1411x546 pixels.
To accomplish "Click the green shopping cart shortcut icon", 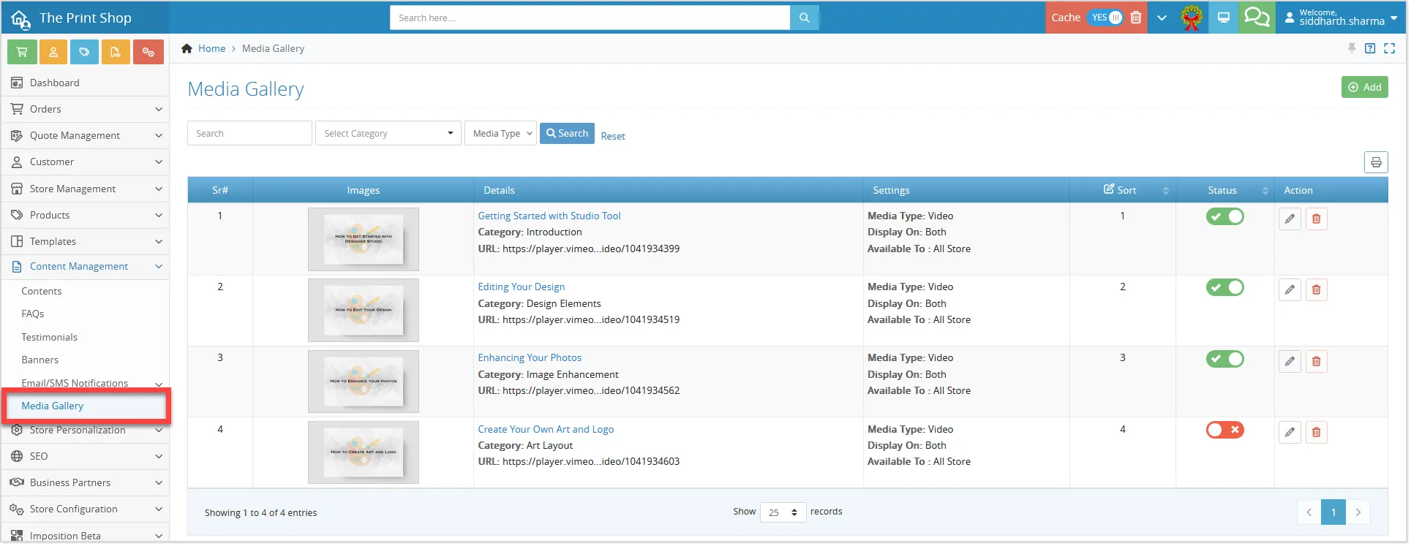I will tap(22, 52).
